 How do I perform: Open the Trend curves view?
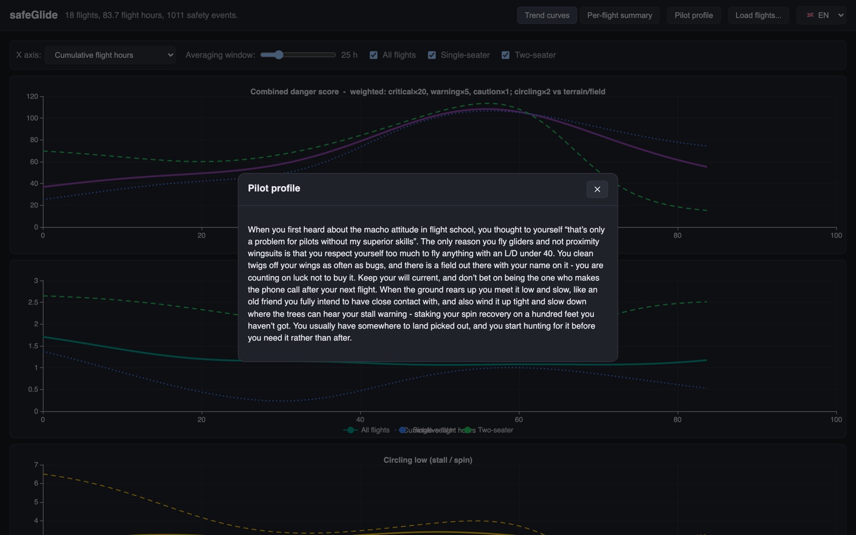pos(547,16)
